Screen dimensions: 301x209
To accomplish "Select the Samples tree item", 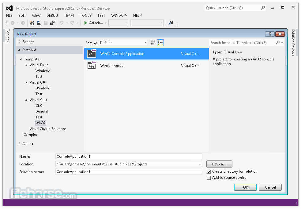I will 31,135.
